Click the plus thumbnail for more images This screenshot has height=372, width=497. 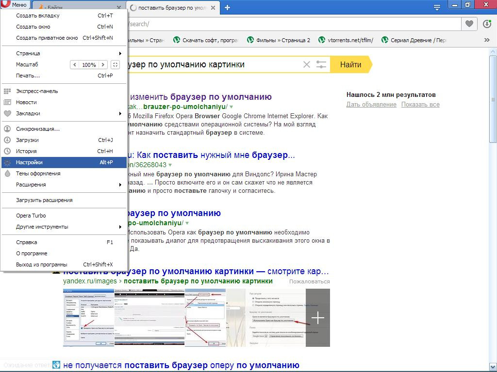click(x=317, y=318)
